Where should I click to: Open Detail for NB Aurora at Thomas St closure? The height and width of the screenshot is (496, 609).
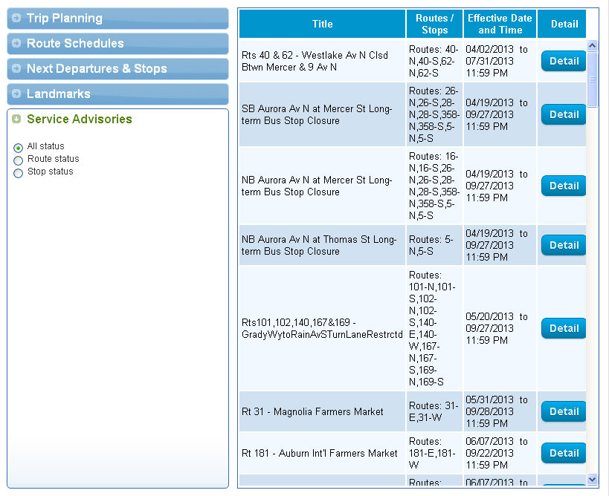coord(564,245)
